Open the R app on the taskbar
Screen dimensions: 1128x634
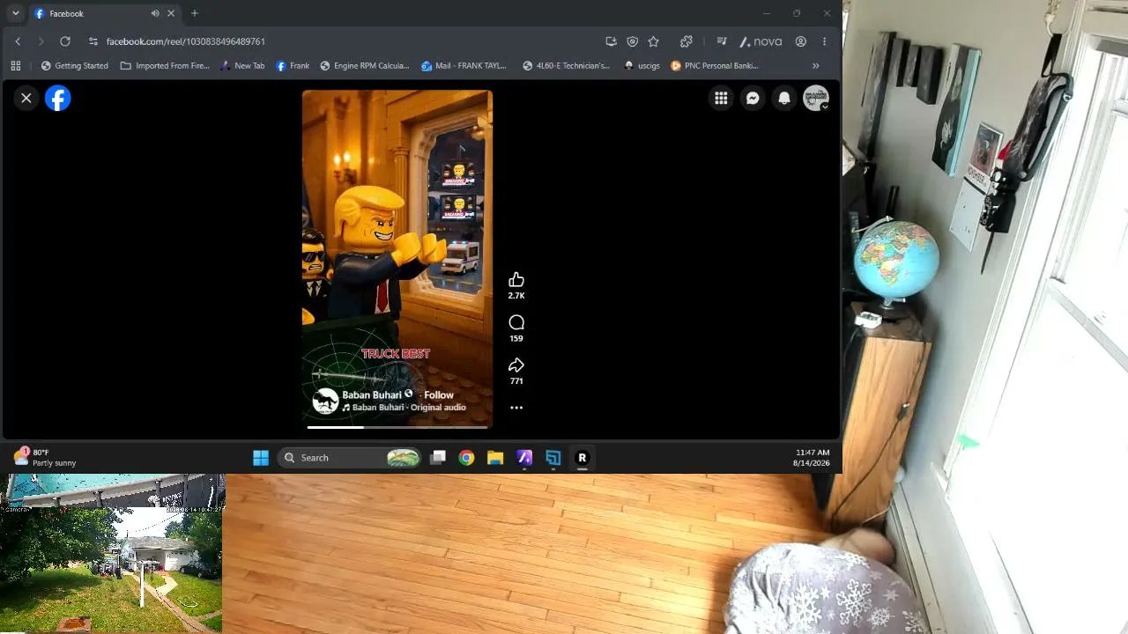(582, 458)
